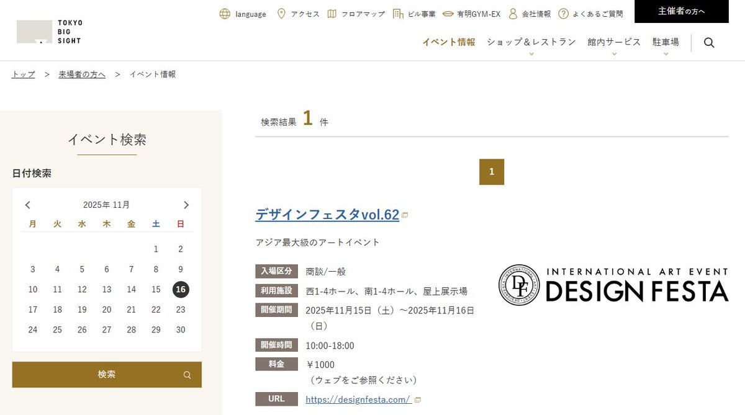The height and width of the screenshot is (415, 745).
Task: Click トップ breadcrumb link
Action: (x=24, y=74)
